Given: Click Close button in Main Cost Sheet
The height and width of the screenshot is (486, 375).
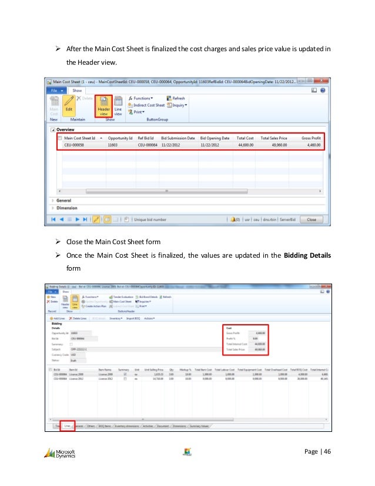Looking at the screenshot, I should pyautogui.click(x=311, y=219).
